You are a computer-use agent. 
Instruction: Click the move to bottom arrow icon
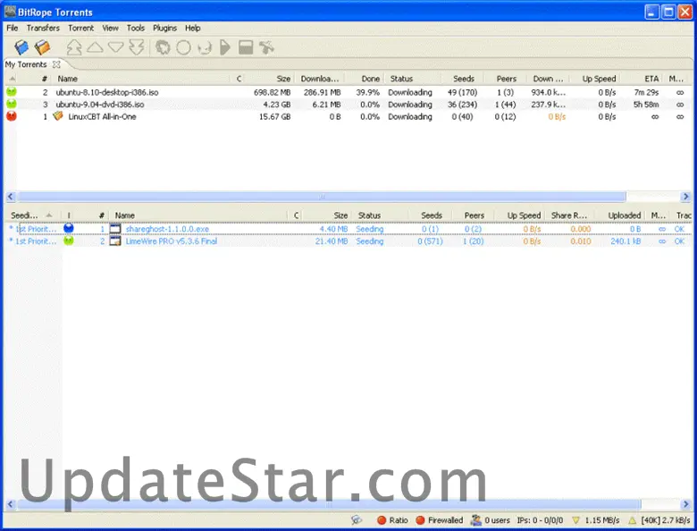coord(137,47)
